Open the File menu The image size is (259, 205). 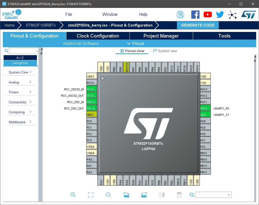(x=68, y=15)
